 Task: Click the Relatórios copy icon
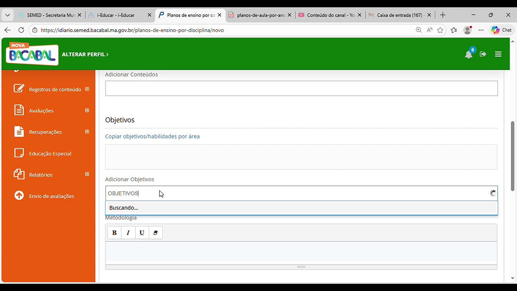coord(19,174)
